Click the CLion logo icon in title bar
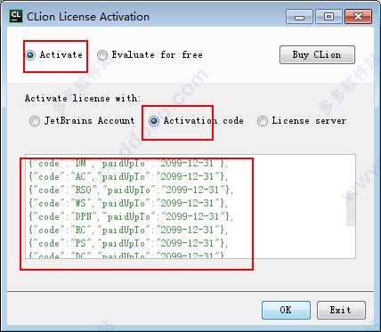 point(16,16)
